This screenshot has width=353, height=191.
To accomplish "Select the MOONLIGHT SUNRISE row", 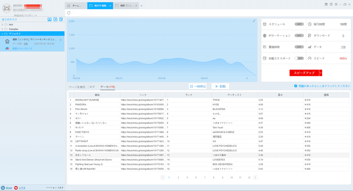I will (209, 100).
